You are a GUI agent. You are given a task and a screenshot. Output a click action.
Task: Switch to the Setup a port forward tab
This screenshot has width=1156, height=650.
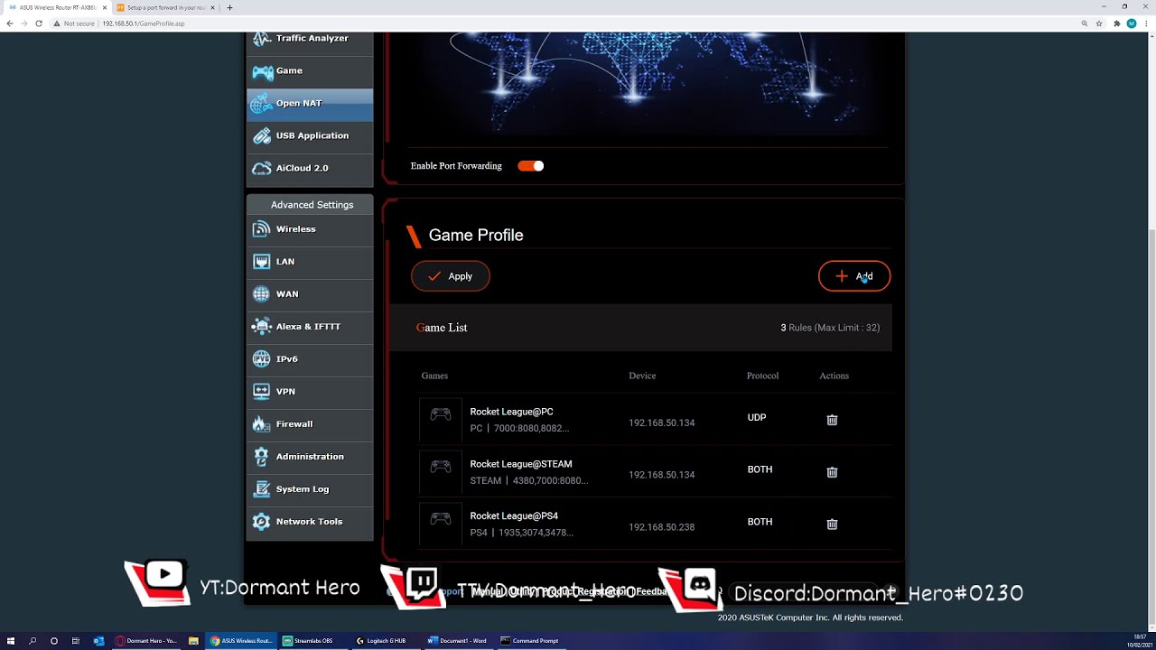tap(165, 7)
